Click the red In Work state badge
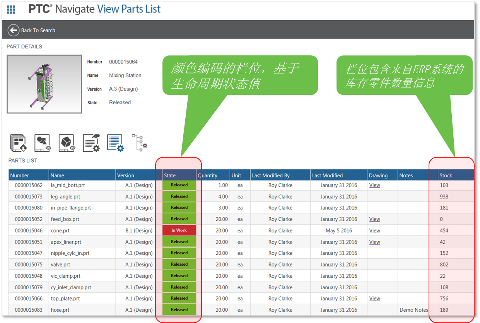 pyautogui.click(x=179, y=230)
